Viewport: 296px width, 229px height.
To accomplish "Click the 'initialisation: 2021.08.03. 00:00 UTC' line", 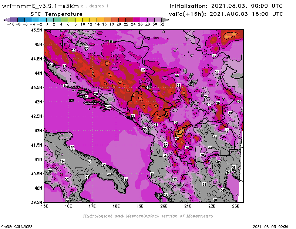I will pyautogui.click(x=226, y=6).
